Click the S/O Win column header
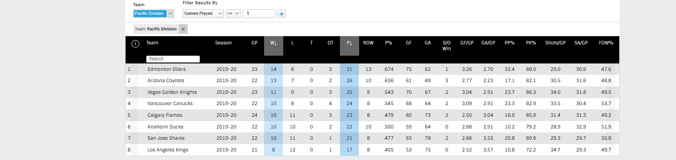 [447, 46]
